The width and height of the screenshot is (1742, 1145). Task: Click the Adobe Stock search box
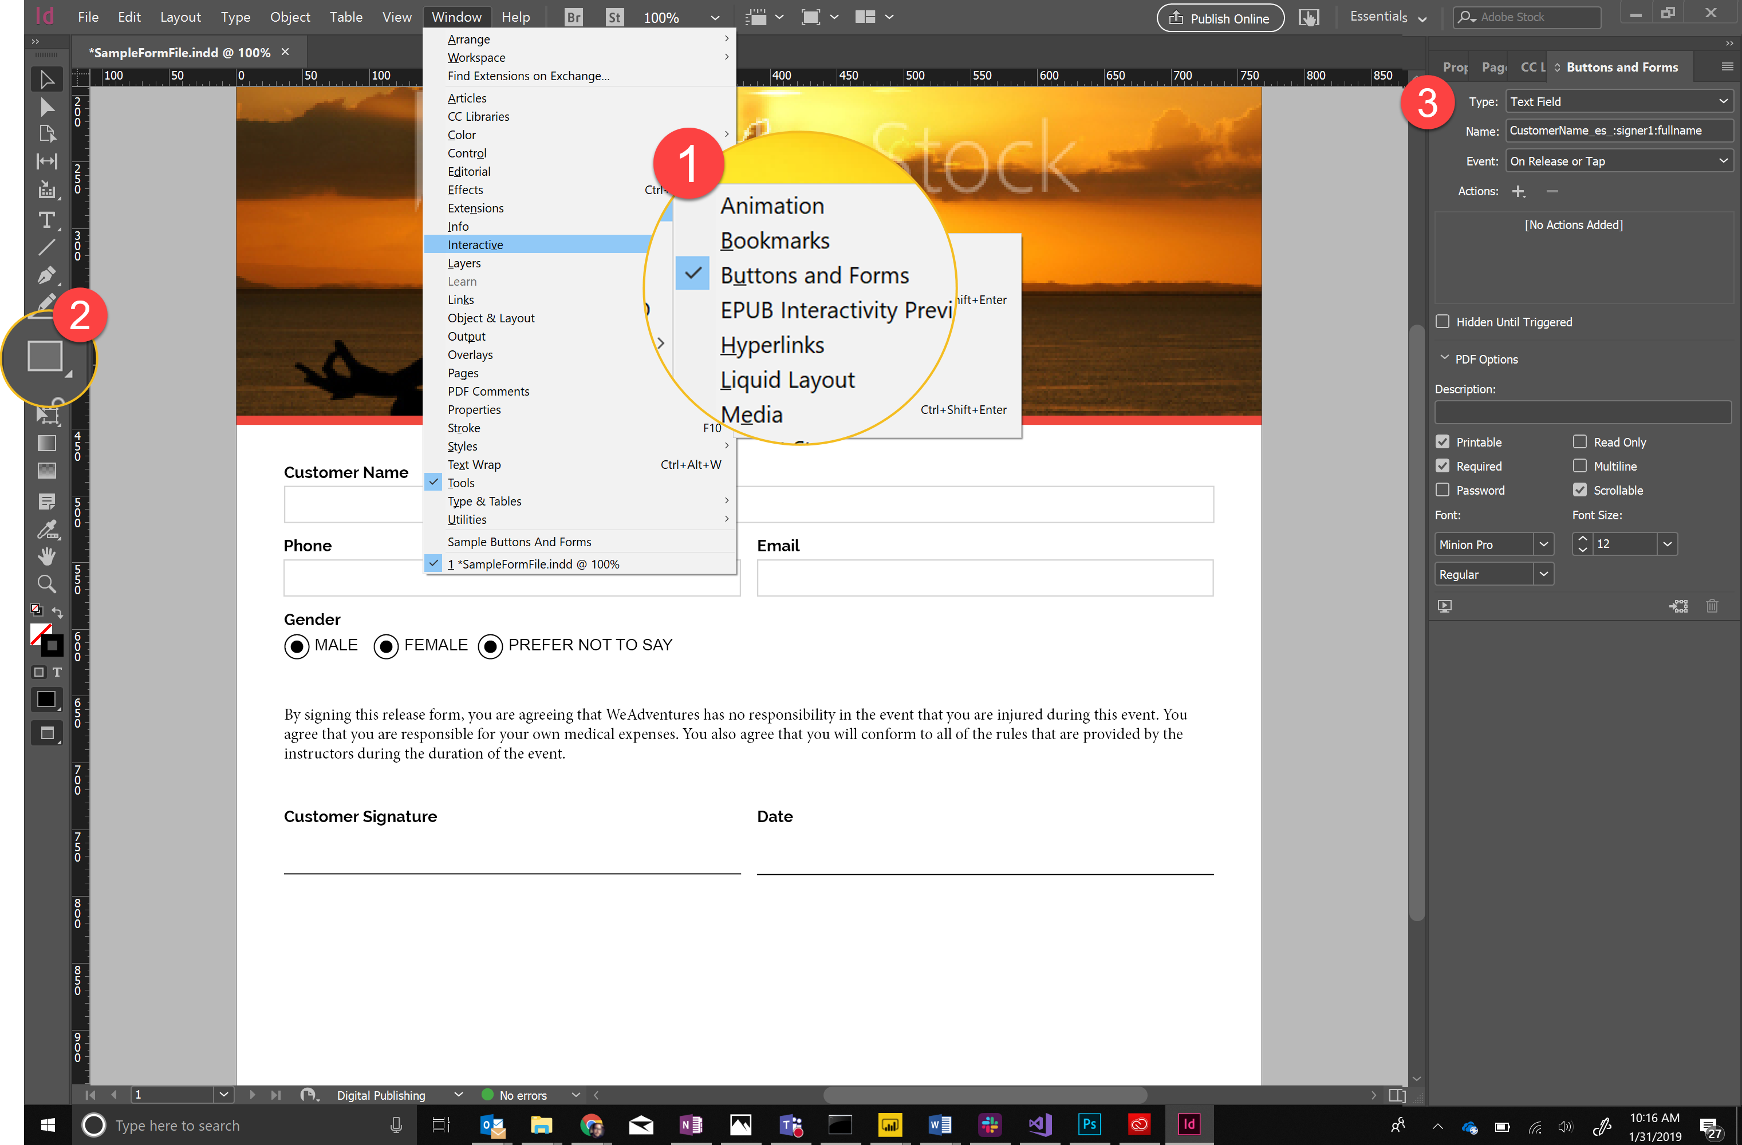point(1527,17)
